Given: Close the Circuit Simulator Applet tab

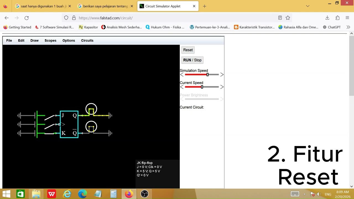Looking at the screenshot, I should pyautogui.click(x=194, y=6).
